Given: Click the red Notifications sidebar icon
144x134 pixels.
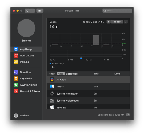Looking at the screenshot, I should pos(16,55).
